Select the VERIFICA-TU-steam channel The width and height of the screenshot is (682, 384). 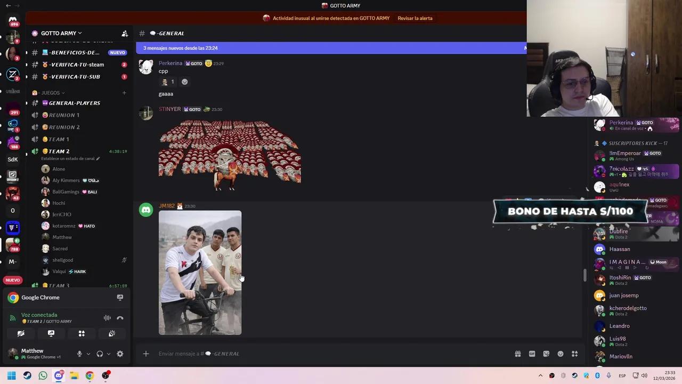[x=76, y=65]
